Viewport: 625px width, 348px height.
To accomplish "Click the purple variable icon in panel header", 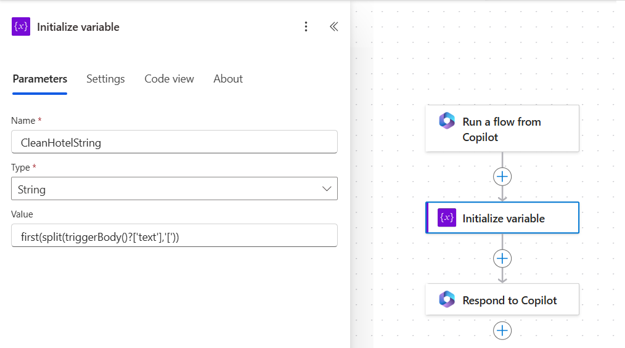I will click(21, 26).
